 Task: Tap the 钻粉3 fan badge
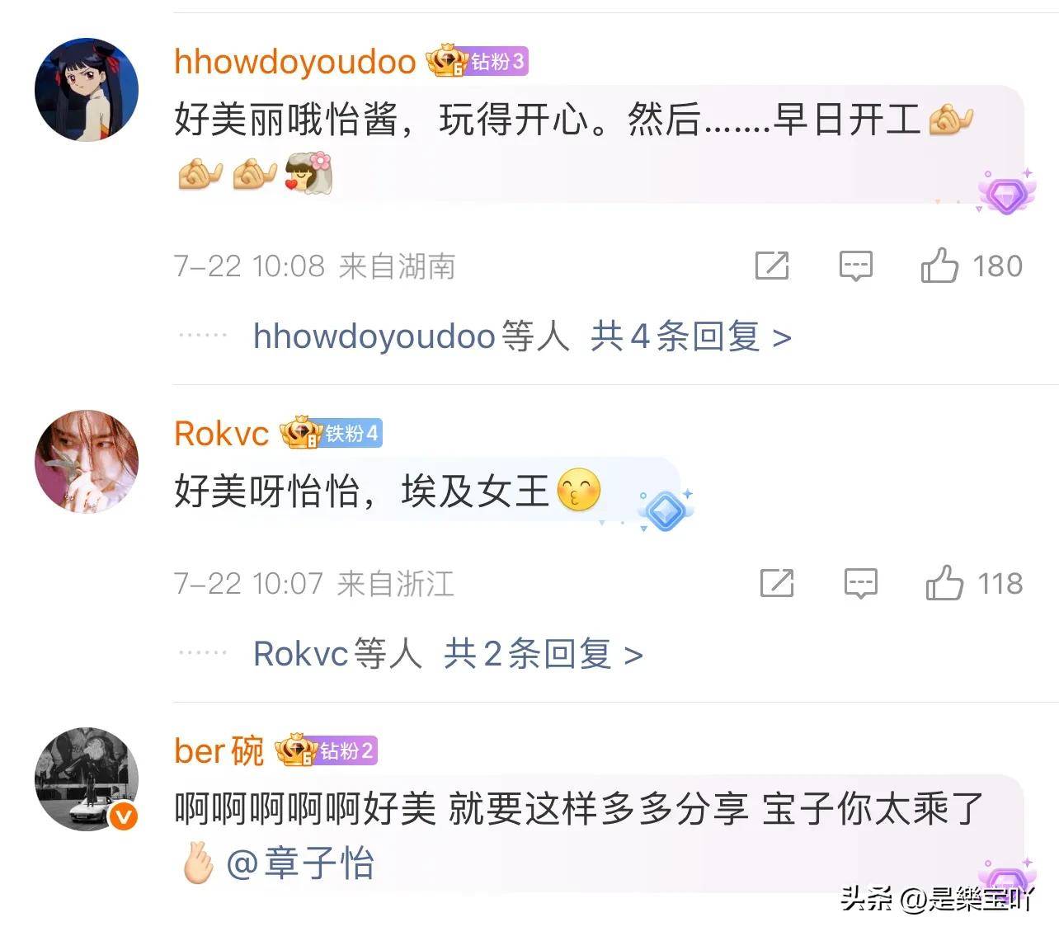pos(478,61)
